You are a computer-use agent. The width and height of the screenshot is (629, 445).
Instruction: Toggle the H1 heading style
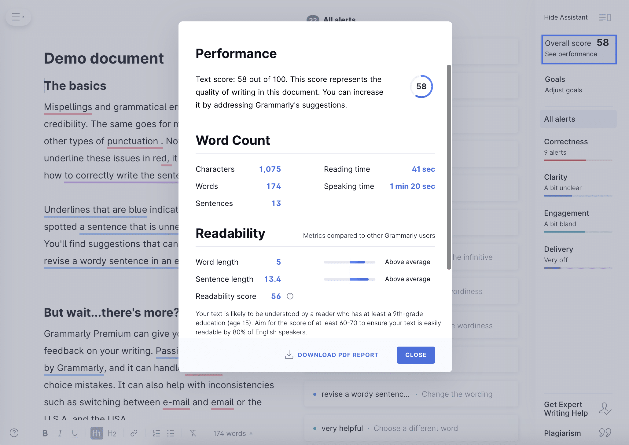click(97, 433)
